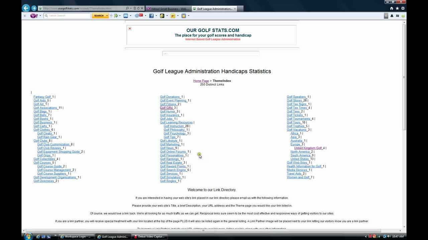Close the Yahoo toolbar with its X
428x240 pixels.
(24, 16)
